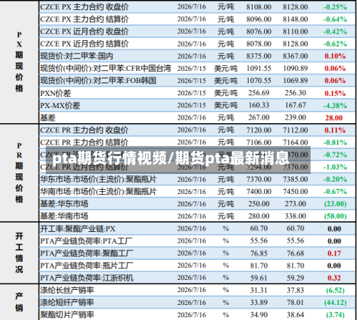Click 'PTA产业链负荷率:江浙织机' label
This screenshot has width=357, height=320.
point(86,278)
